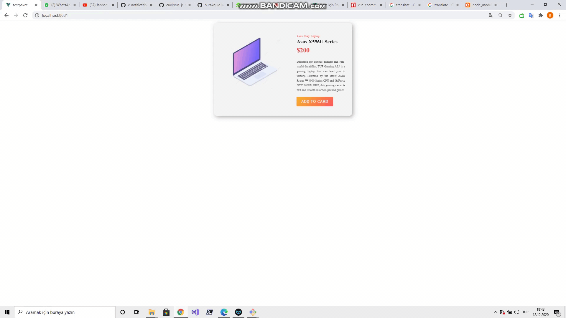566x318 pixels.
Task: Open the volume control in tray
Action: coord(517,312)
